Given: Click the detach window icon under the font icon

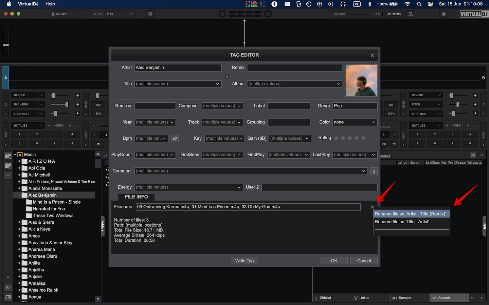Looking at the screenshot, I should 8,297.
